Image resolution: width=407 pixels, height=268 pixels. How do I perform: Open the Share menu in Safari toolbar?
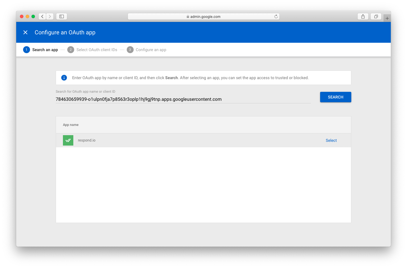pyautogui.click(x=363, y=16)
